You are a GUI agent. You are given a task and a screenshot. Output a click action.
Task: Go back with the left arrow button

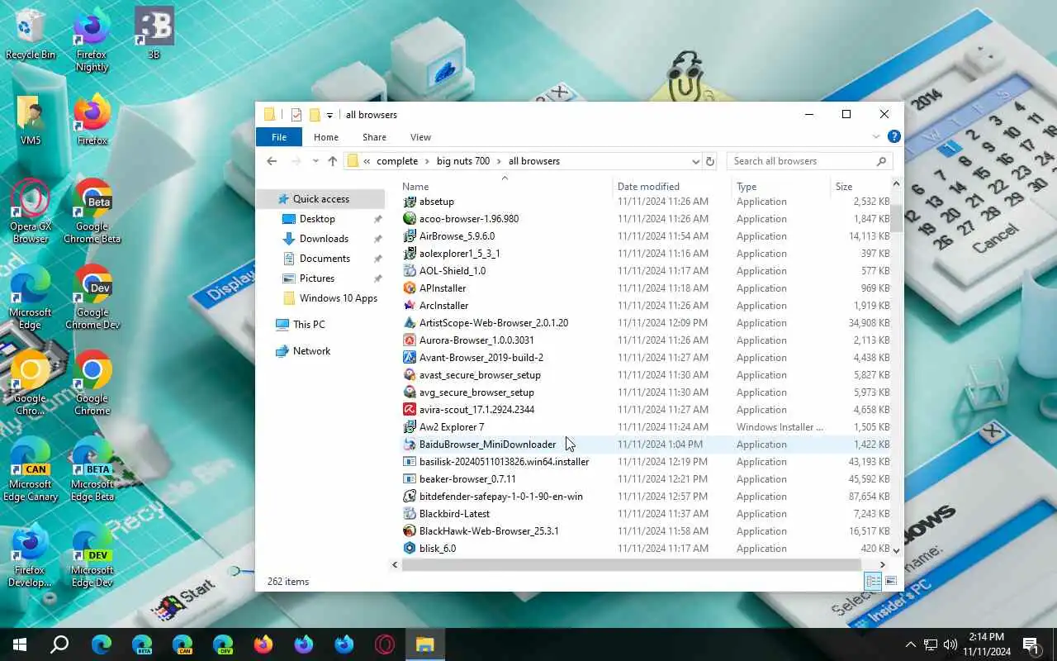pos(272,161)
